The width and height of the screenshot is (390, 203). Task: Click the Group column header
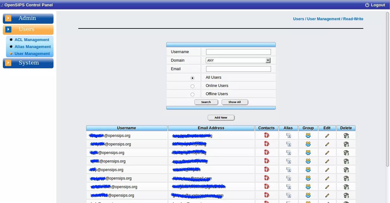(308, 128)
